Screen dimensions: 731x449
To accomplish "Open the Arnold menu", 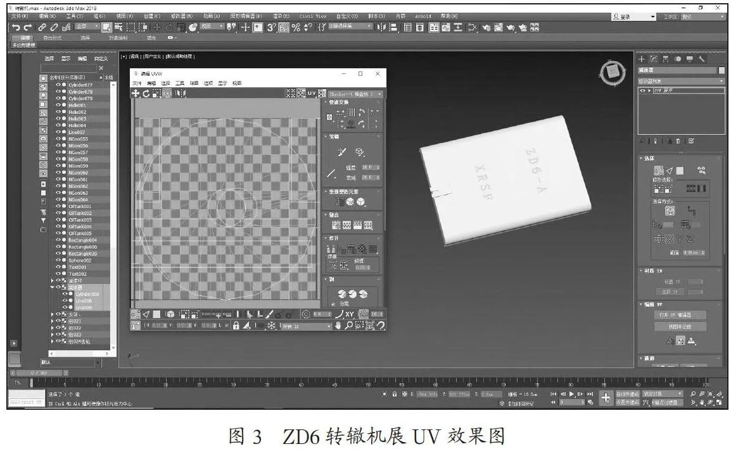I will click(423, 16).
